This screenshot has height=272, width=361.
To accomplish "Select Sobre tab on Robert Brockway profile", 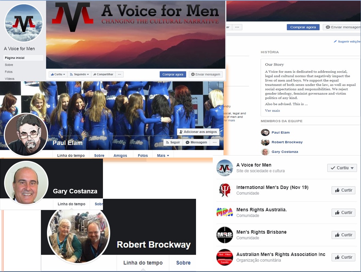I will pyautogui.click(x=183, y=262).
